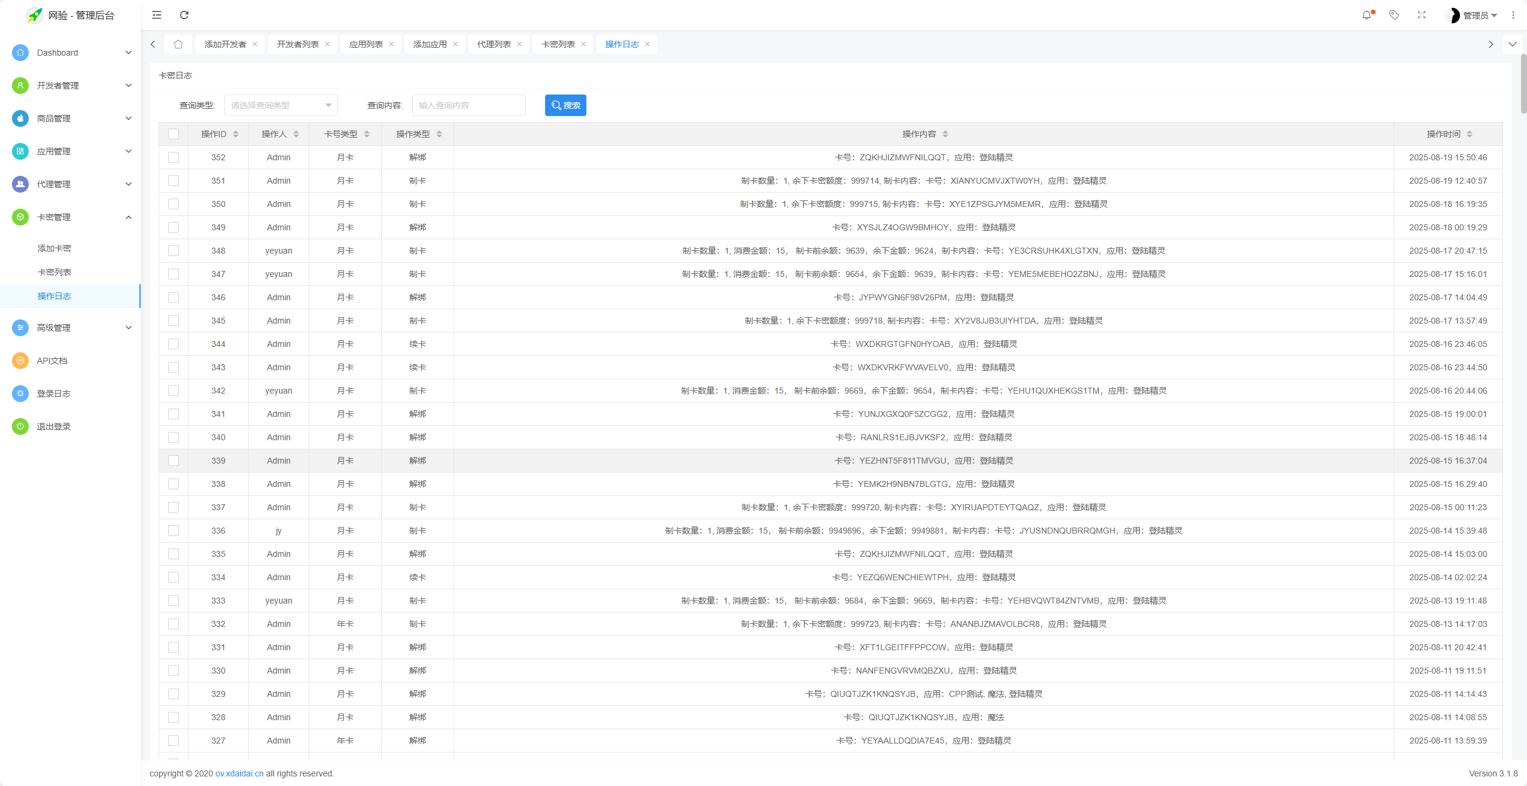Image resolution: width=1527 pixels, height=786 pixels.
Task: Check the row 342 checkbox
Action: (174, 391)
